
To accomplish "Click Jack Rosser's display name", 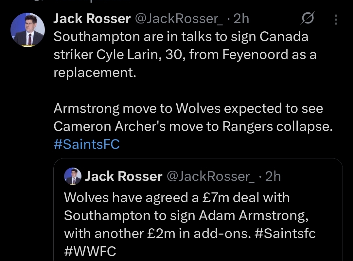I will pyautogui.click(x=92, y=19).
